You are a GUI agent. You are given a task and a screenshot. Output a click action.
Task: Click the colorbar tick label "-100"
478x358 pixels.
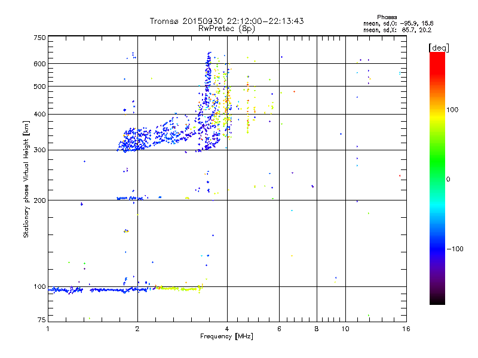(455, 249)
